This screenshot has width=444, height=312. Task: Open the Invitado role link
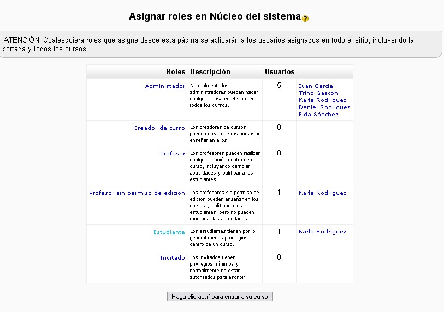coord(173,258)
